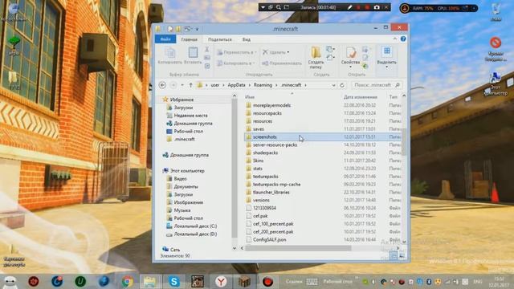Viewport: 514px width, 289px height.
Task: Open the Minecraft block icon on taskbar
Action: click(244, 281)
